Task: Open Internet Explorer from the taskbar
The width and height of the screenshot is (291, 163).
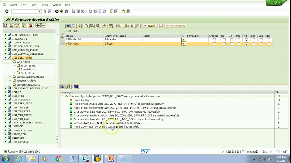Action: click(x=19, y=159)
